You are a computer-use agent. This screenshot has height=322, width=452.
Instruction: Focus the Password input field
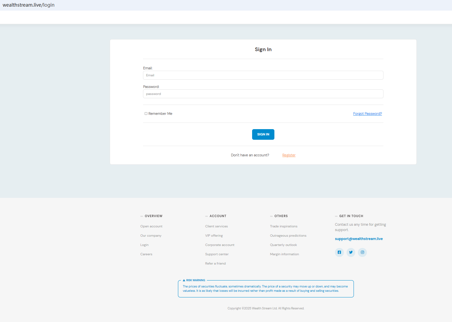[x=263, y=94]
